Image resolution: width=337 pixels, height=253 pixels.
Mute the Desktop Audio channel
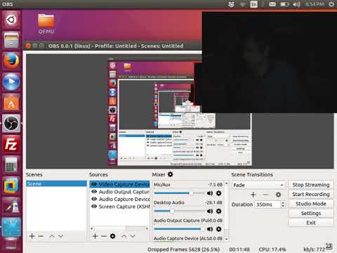(210, 211)
